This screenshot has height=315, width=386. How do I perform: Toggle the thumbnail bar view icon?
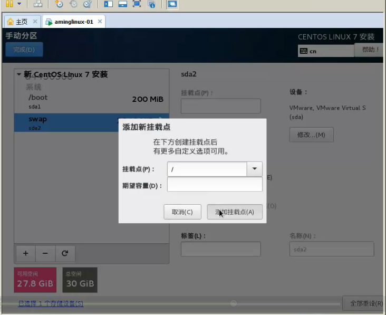[122, 4]
